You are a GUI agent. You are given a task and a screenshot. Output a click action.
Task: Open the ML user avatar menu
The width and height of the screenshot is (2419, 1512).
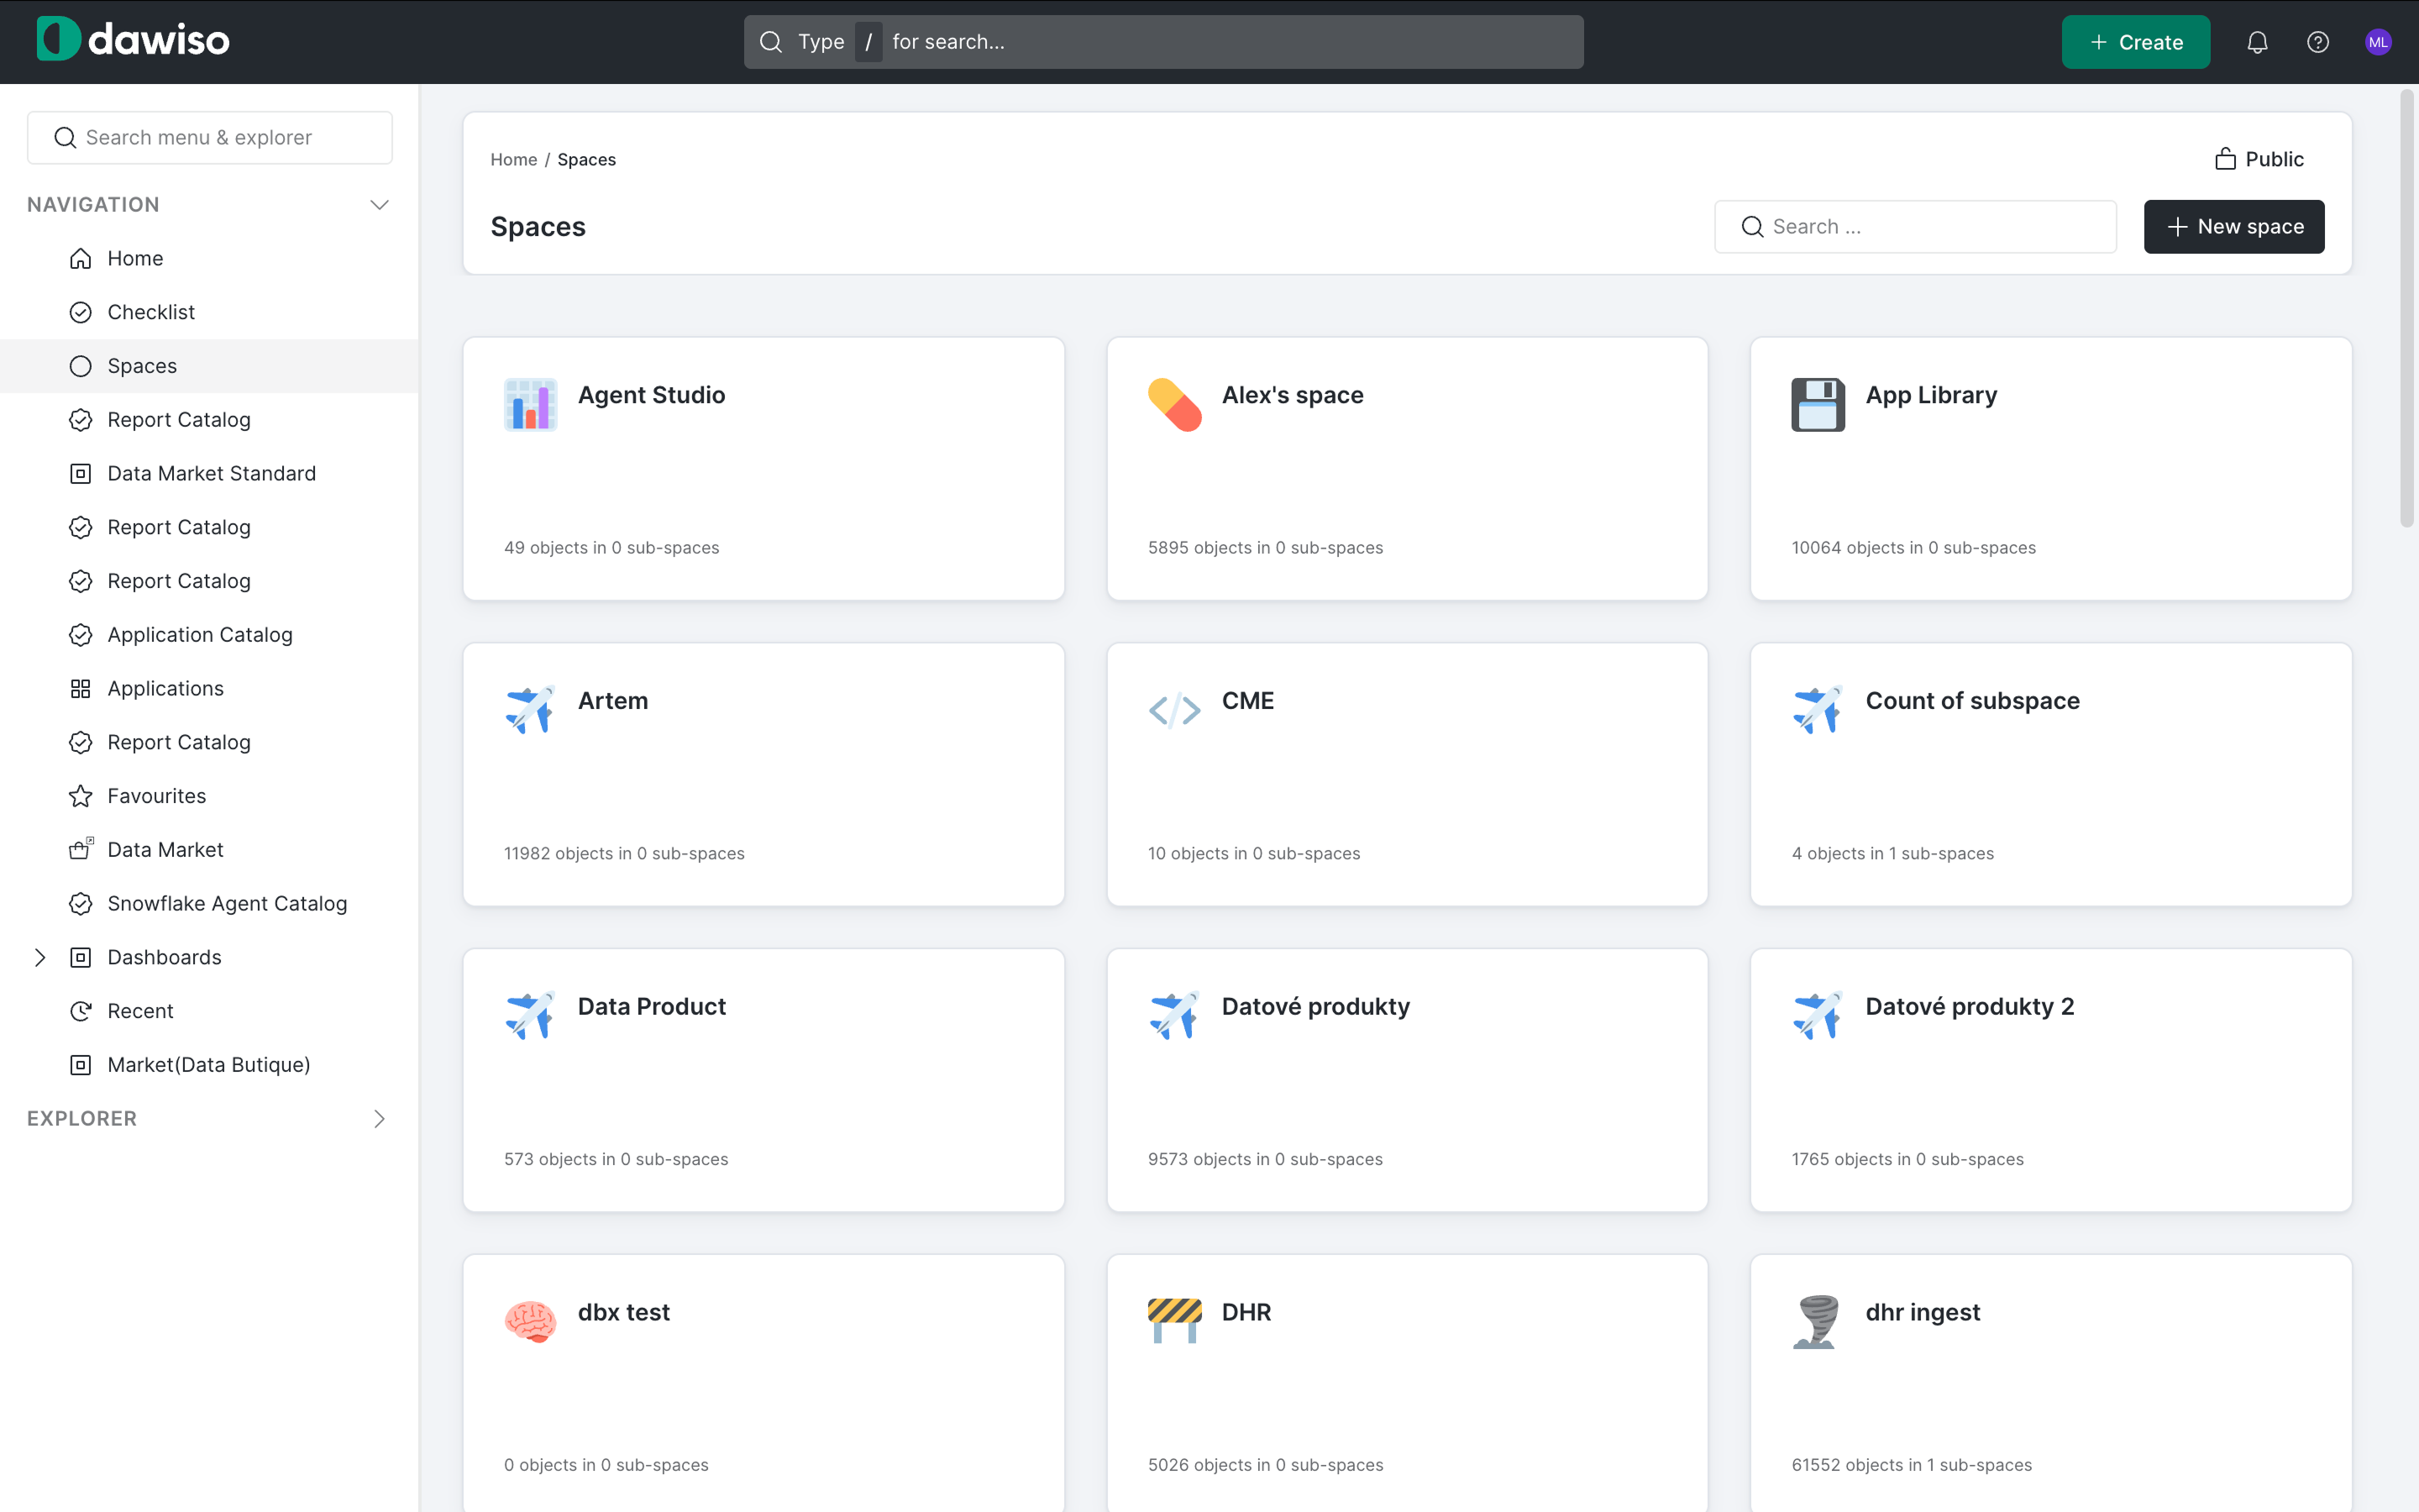tap(2378, 42)
